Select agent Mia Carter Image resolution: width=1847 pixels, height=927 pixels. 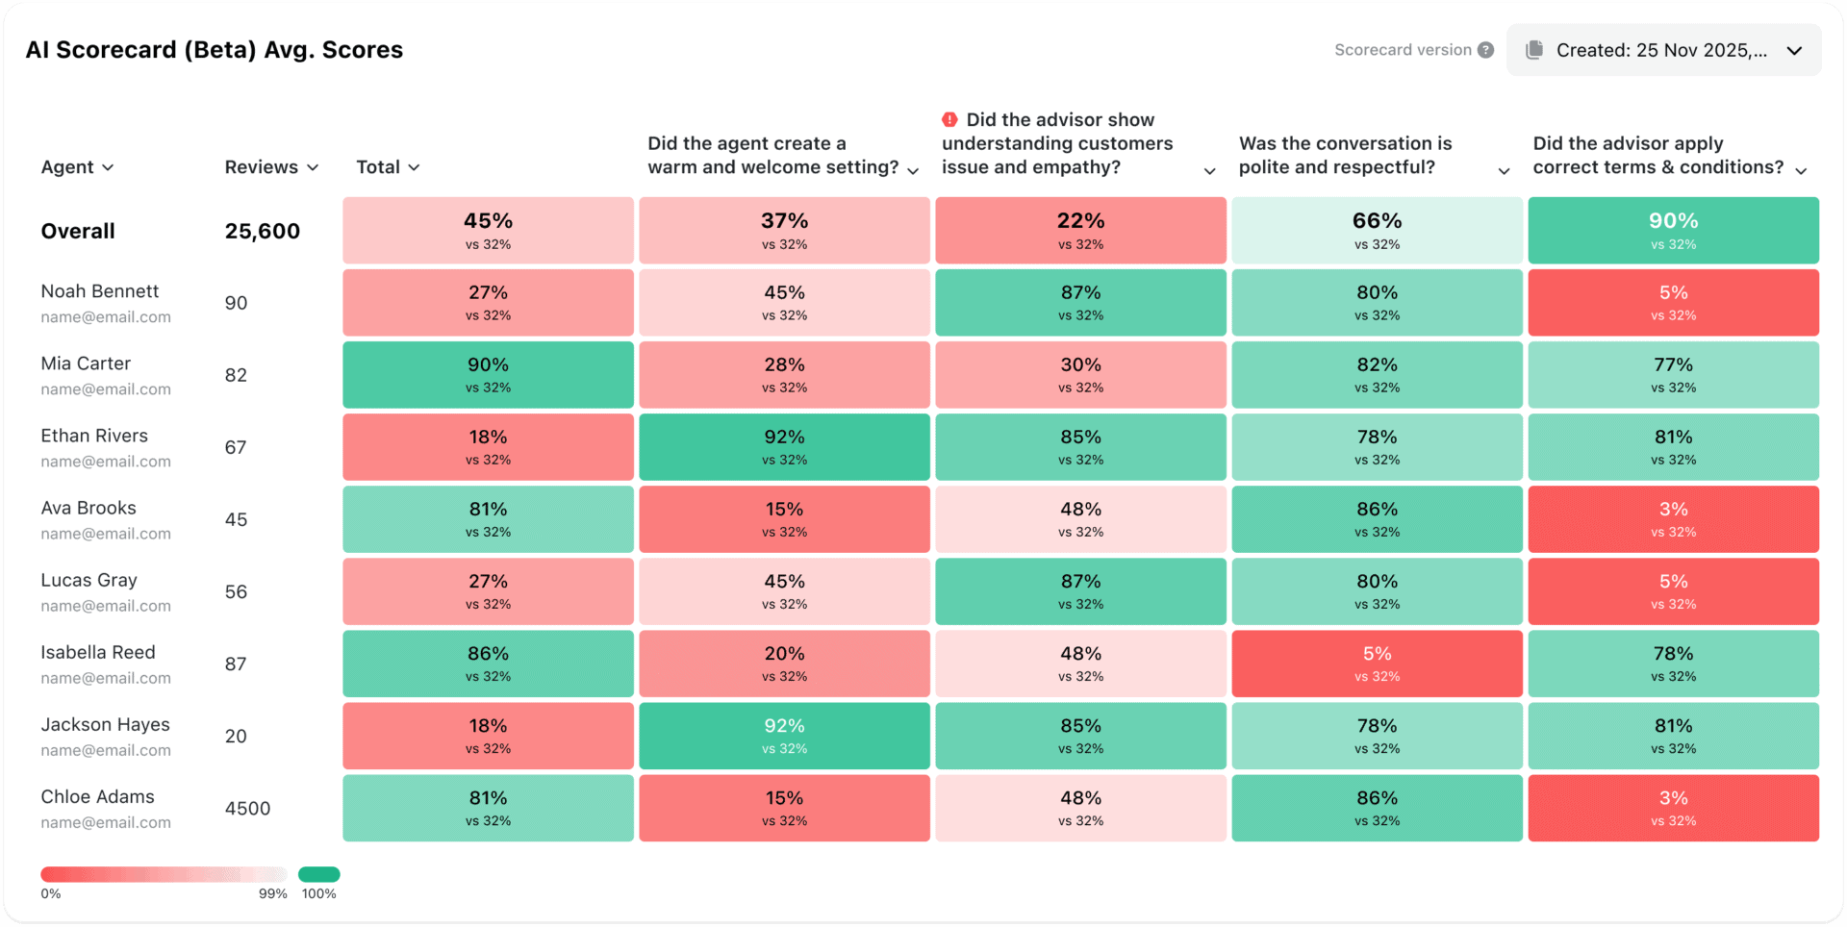[86, 363]
